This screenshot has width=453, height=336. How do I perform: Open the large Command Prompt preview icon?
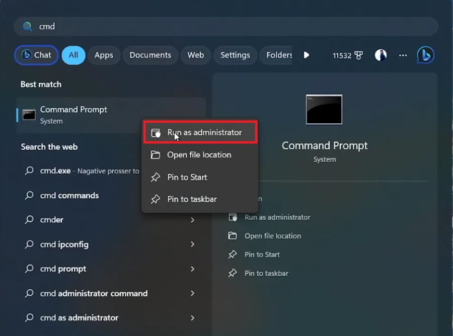pyautogui.click(x=324, y=110)
